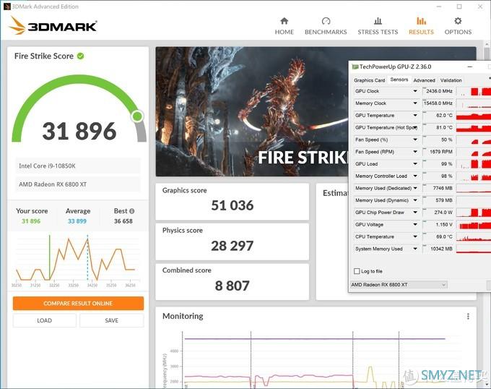Open the GPU Load sensor dropdown
Screen dimensions: 491x389
point(415,164)
